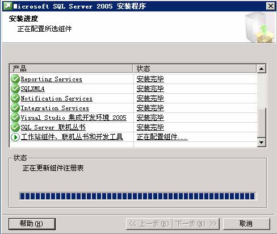Image resolution: width=277 pixels, height=234 pixels.
Task: Close the SQL Server 2005 setup window
Action: 271,6
